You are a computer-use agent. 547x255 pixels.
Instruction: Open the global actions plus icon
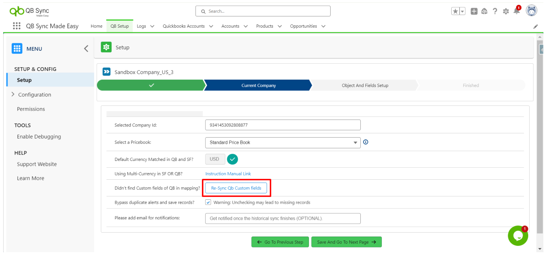click(x=474, y=12)
